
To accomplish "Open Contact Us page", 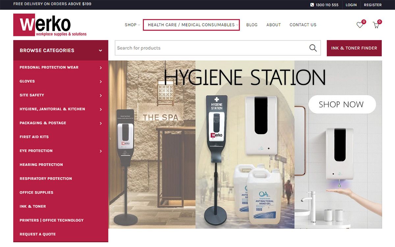I will (x=303, y=25).
